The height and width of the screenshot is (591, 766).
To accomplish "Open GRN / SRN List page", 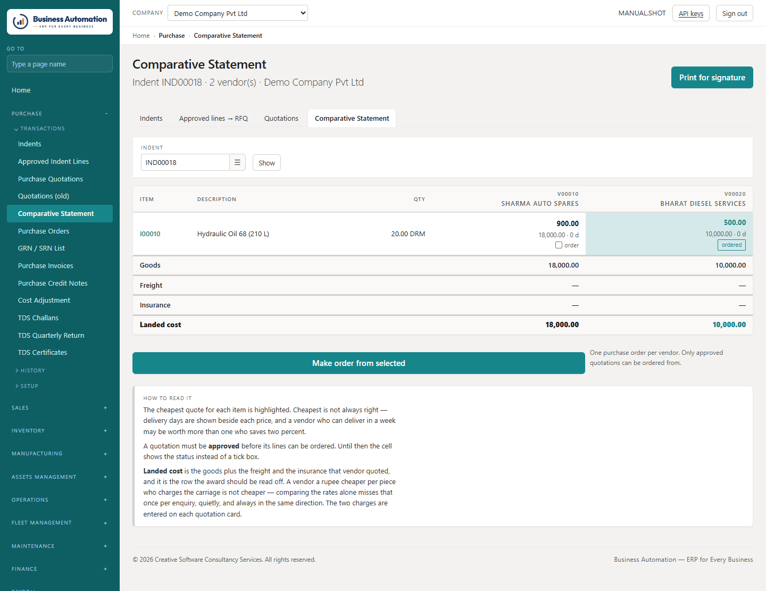I will click(x=60, y=248).
